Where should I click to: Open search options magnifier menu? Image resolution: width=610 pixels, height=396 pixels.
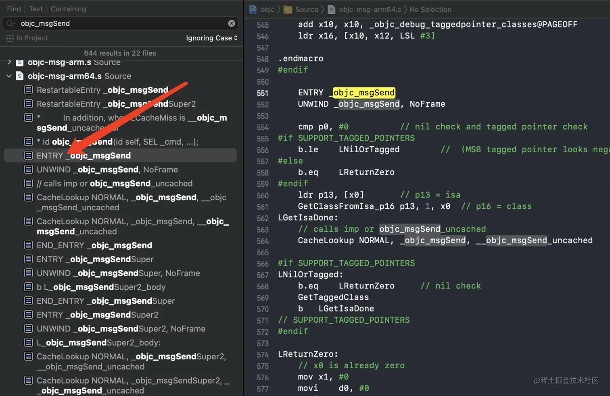point(11,23)
